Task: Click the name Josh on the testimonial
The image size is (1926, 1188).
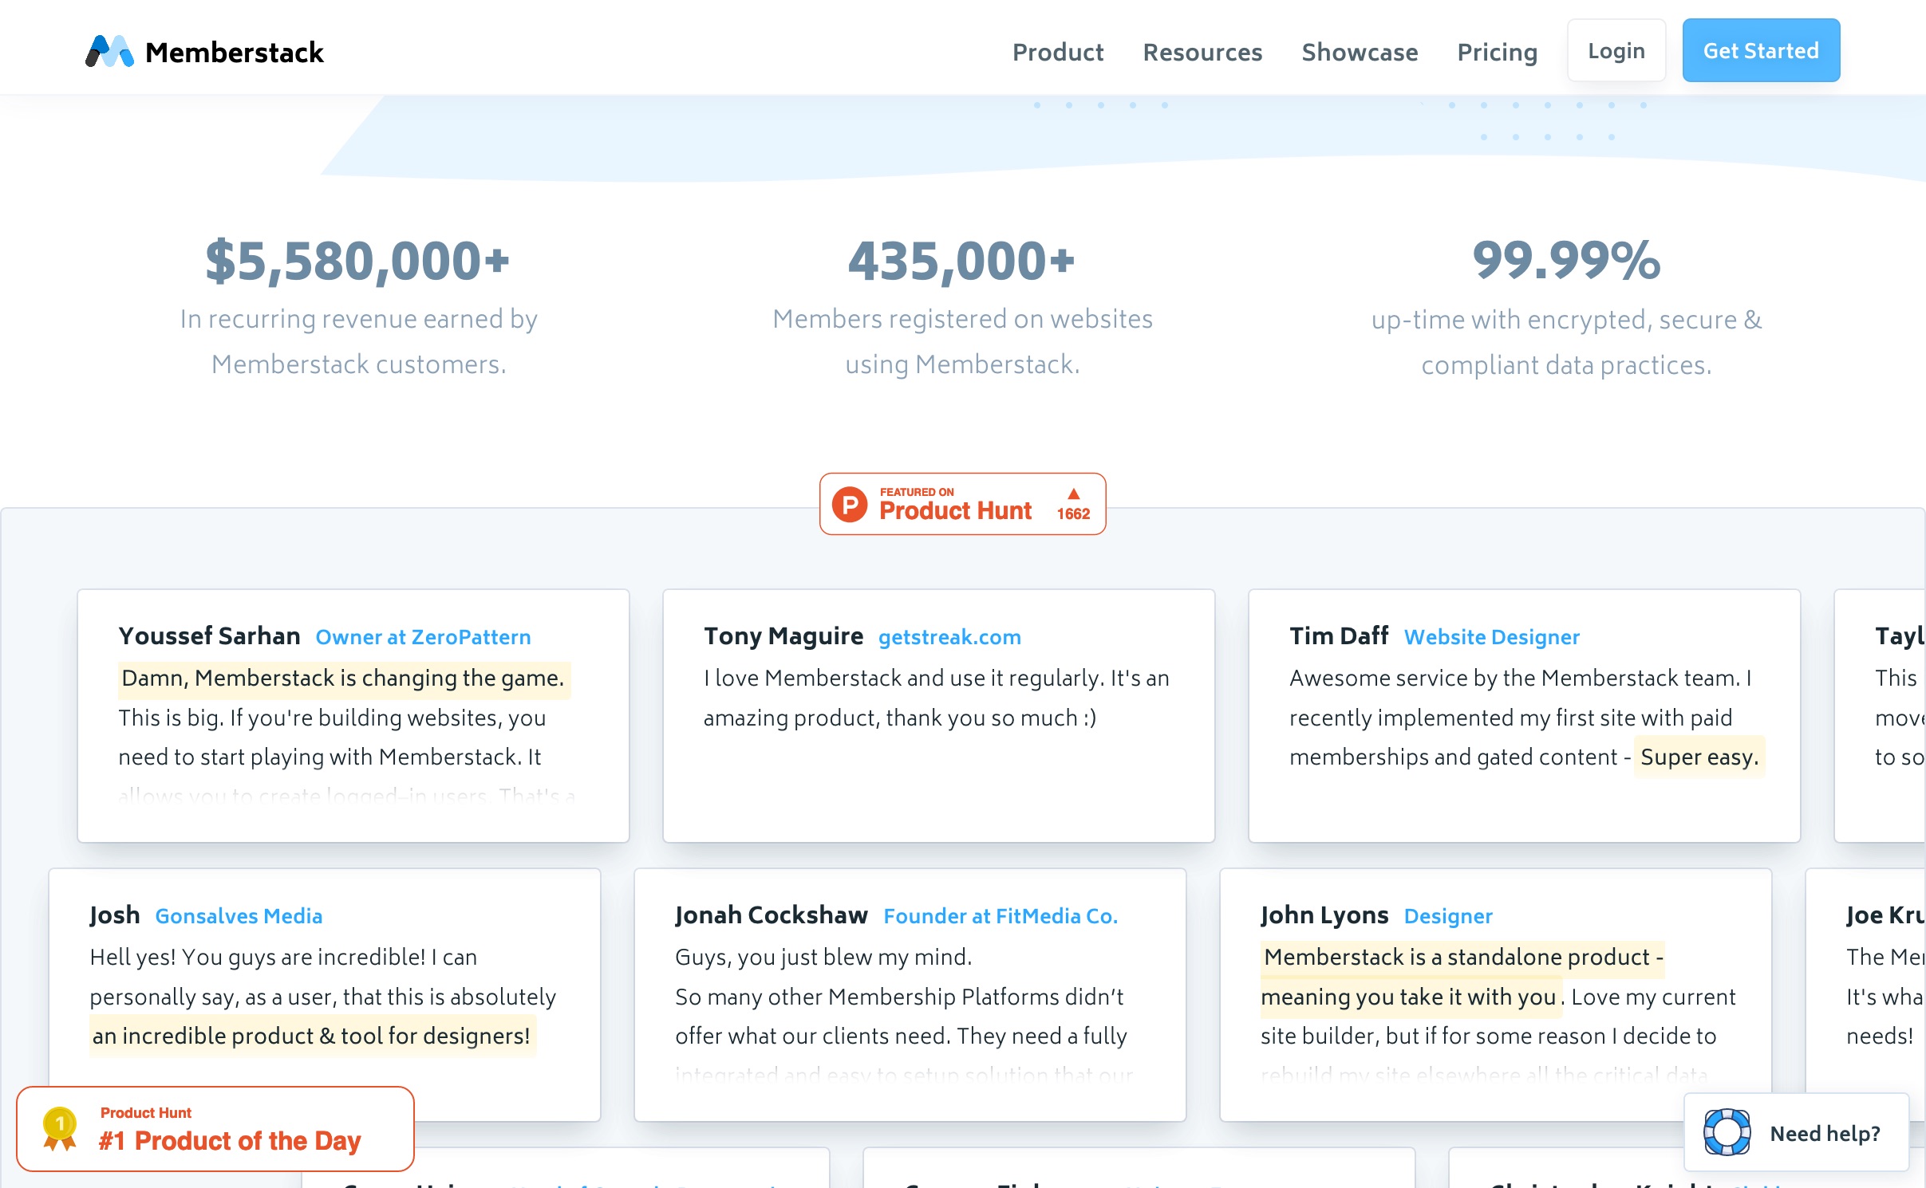Action: pyautogui.click(x=114, y=915)
